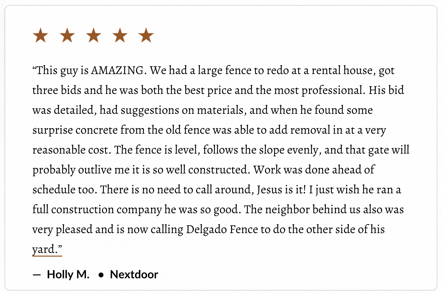The width and height of the screenshot is (442, 295).
Task: Click the first rating star
Action: click(x=41, y=35)
